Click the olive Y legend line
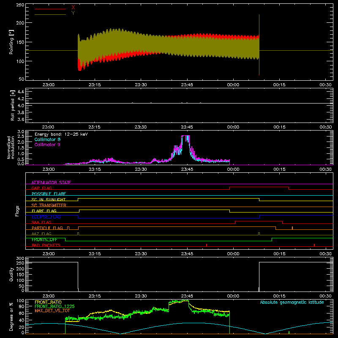338x338 pixels. coord(50,14)
